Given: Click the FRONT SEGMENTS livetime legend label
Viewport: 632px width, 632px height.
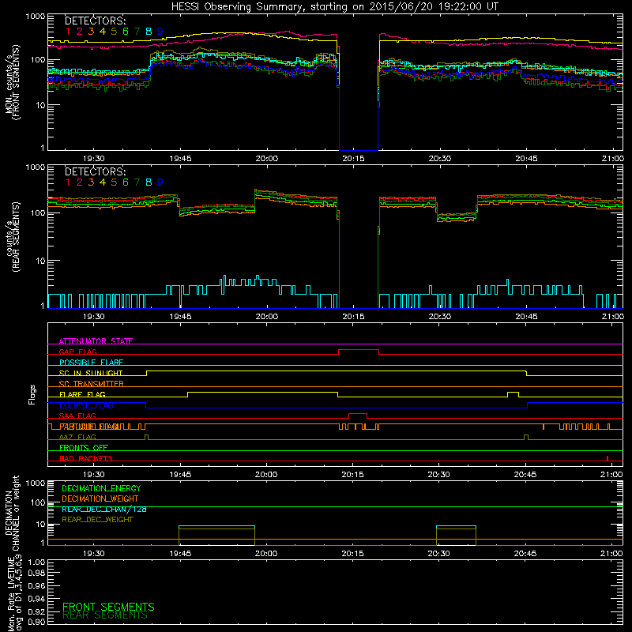Looking at the screenshot, I should point(108,607).
